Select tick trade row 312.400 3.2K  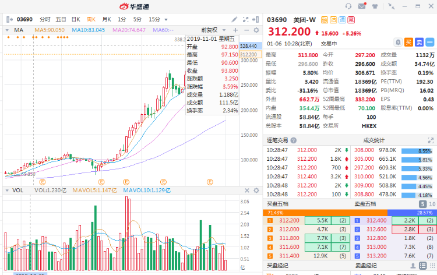pyautogui.click(x=308, y=177)
